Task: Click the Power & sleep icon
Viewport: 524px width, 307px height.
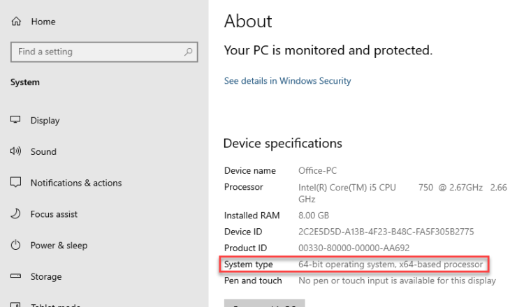Action: pos(15,246)
